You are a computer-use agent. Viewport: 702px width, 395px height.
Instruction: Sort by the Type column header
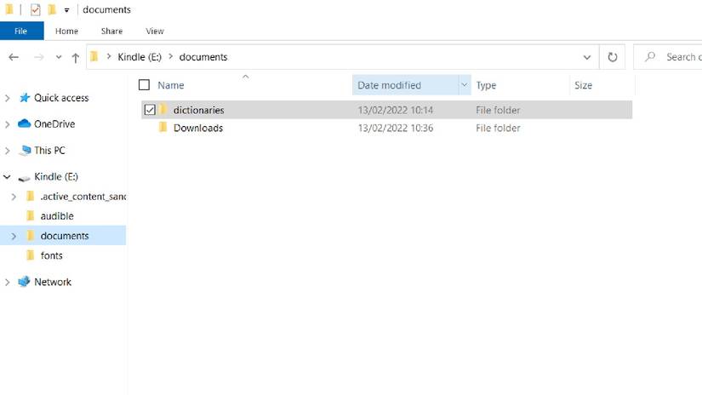click(x=486, y=85)
